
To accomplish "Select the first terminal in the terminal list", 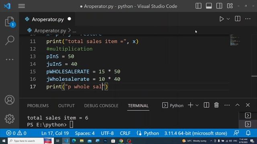I will click(x=248, y=116).
